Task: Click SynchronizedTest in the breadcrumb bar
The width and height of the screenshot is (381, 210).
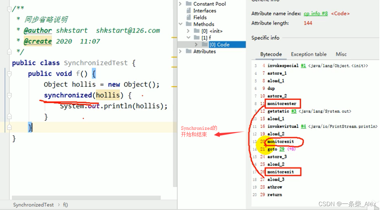Action: click(33, 204)
